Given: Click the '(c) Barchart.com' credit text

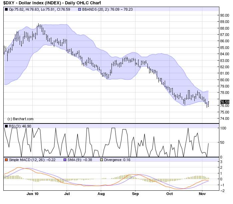Looking at the screenshot, I should [20, 119].
